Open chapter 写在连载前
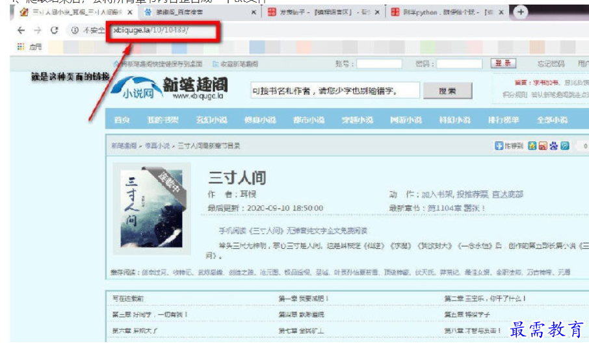The height and width of the screenshot is (350, 589). [x=127, y=299]
